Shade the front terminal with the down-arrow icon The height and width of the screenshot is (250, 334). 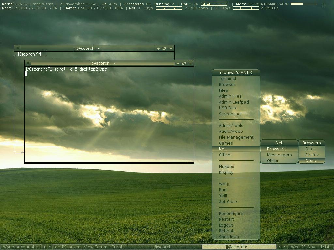tap(178, 63)
